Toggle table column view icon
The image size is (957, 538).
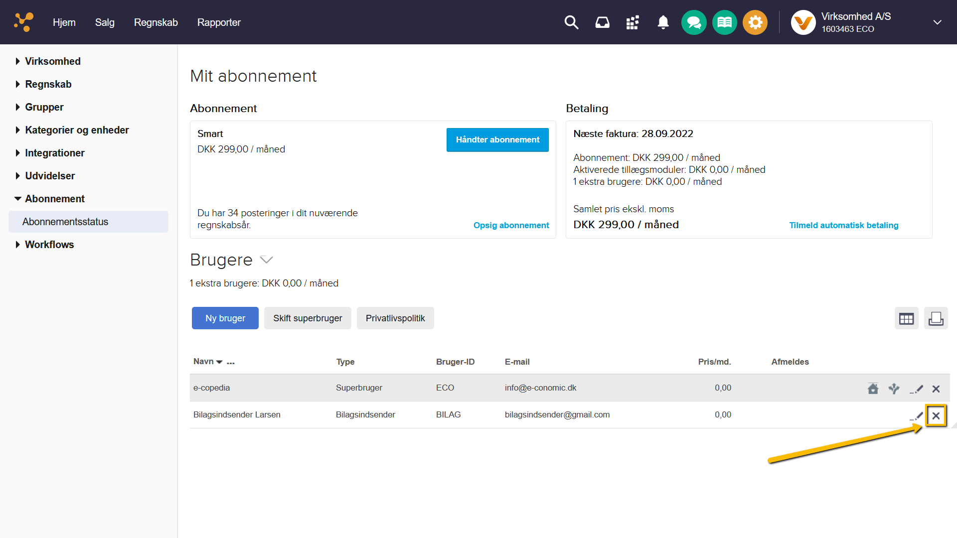point(906,318)
